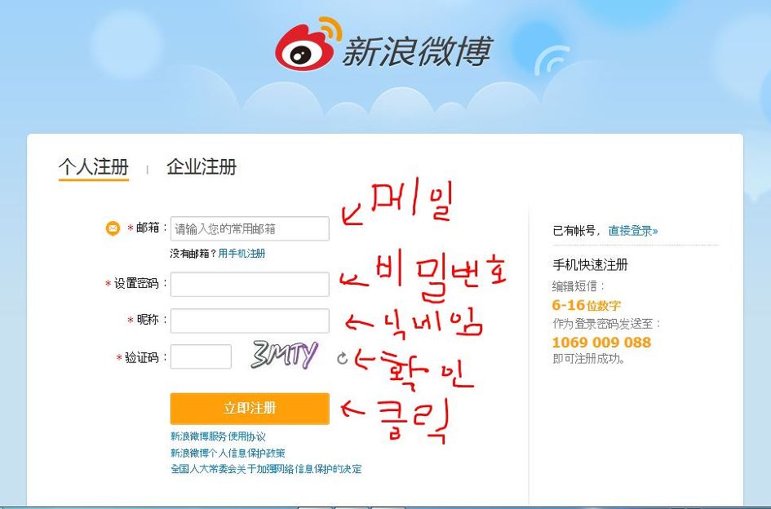Viewport: 771px width, 509px height.
Task: Focus the 验证码 captcha code field
Action: pos(201,356)
